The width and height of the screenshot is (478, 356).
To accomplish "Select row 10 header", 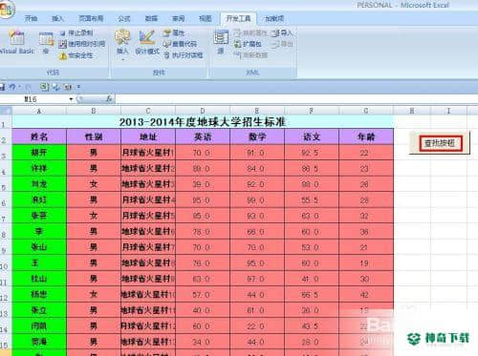I will pyautogui.click(x=6, y=263).
